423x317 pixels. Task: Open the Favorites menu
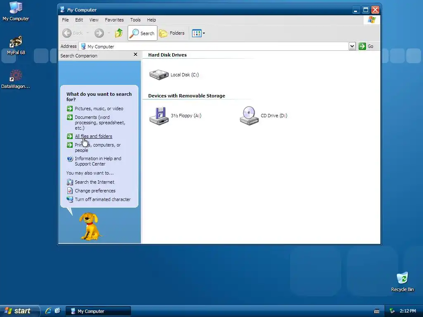[114, 20]
